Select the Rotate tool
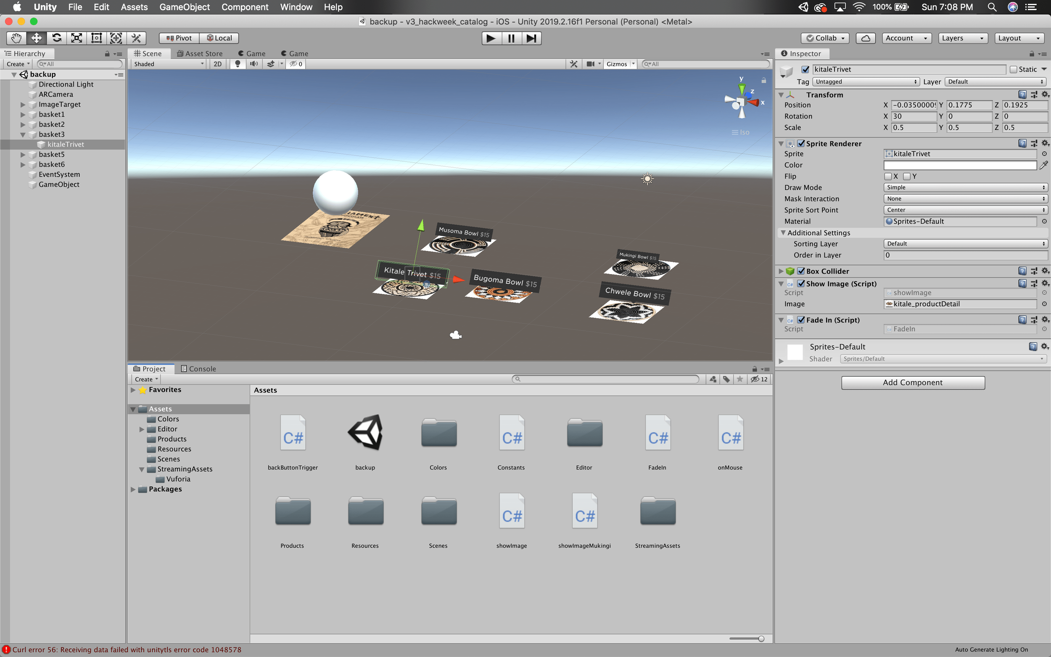The width and height of the screenshot is (1051, 657). (x=56, y=38)
